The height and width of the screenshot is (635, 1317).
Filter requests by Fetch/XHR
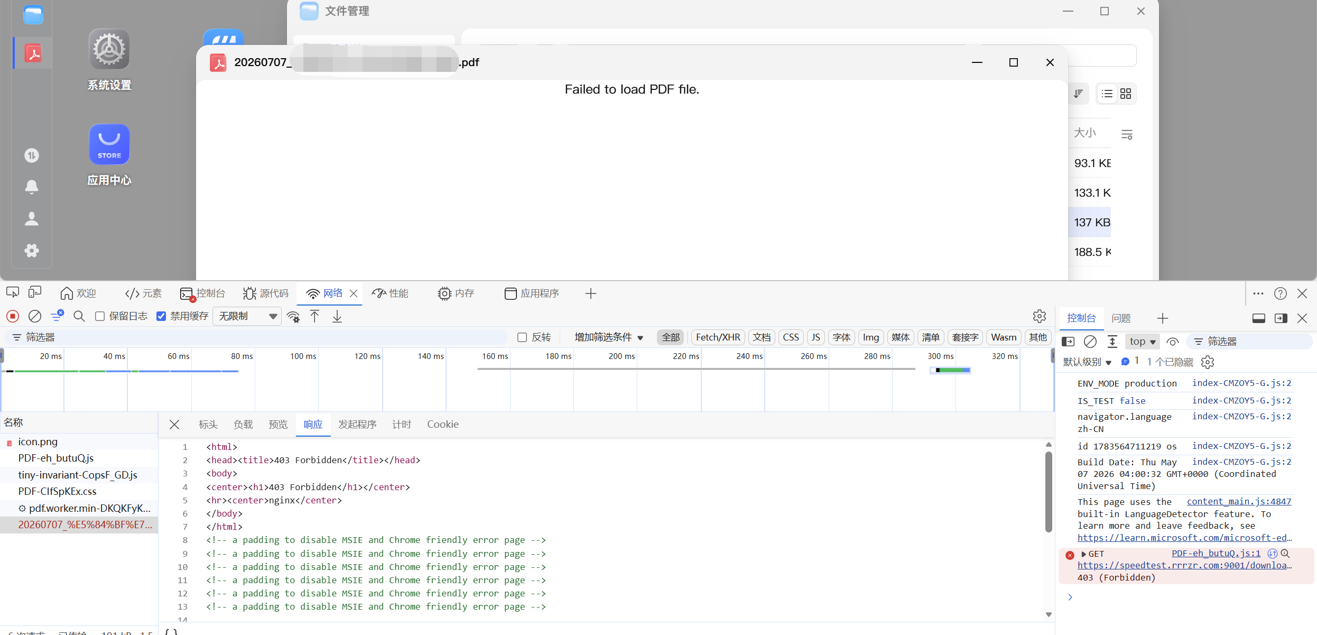pos(718,337)
